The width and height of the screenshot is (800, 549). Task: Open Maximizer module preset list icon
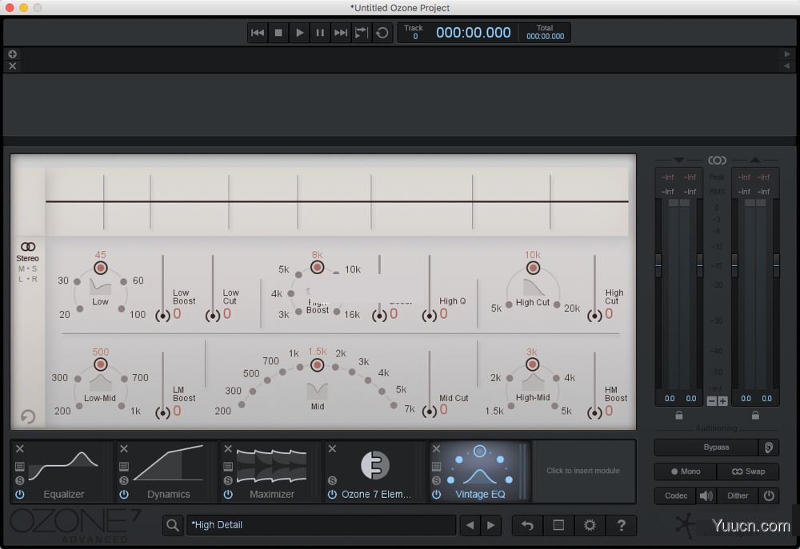(228, 466)
